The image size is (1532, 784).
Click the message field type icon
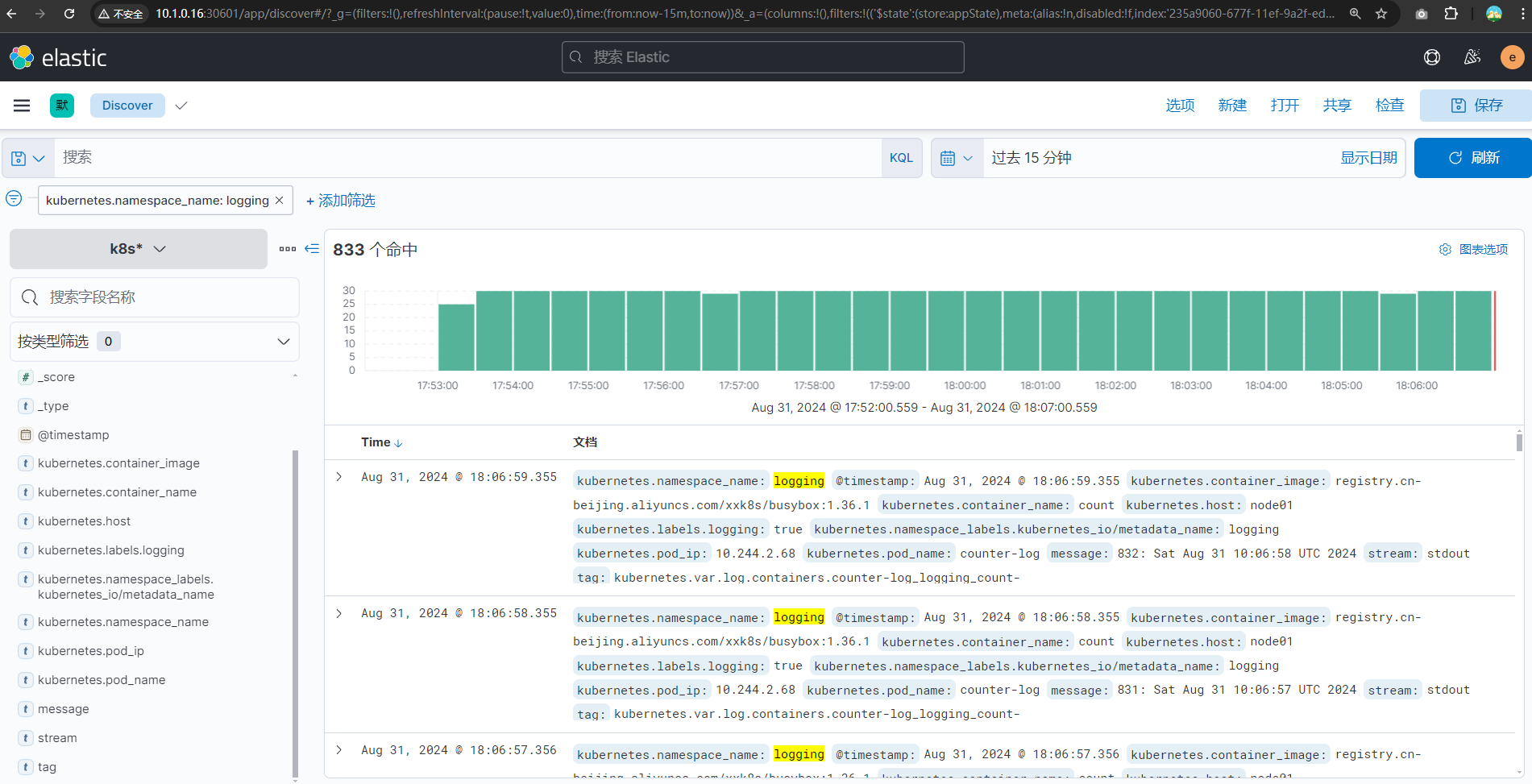[x=26, y=709]
